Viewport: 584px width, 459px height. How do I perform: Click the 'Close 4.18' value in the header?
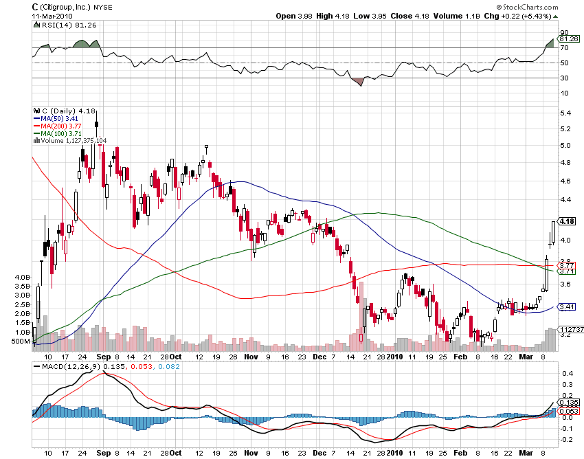click(409, 16)
